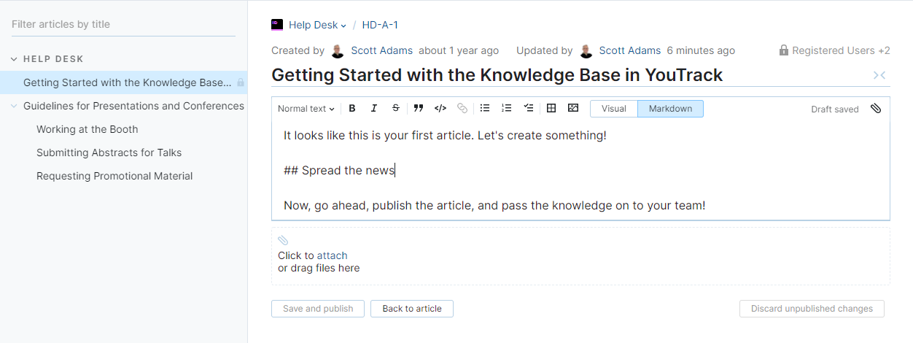Click the Back to article button
Screen dimensions: 913x343
pyautogui.click(x=412, y=309)
